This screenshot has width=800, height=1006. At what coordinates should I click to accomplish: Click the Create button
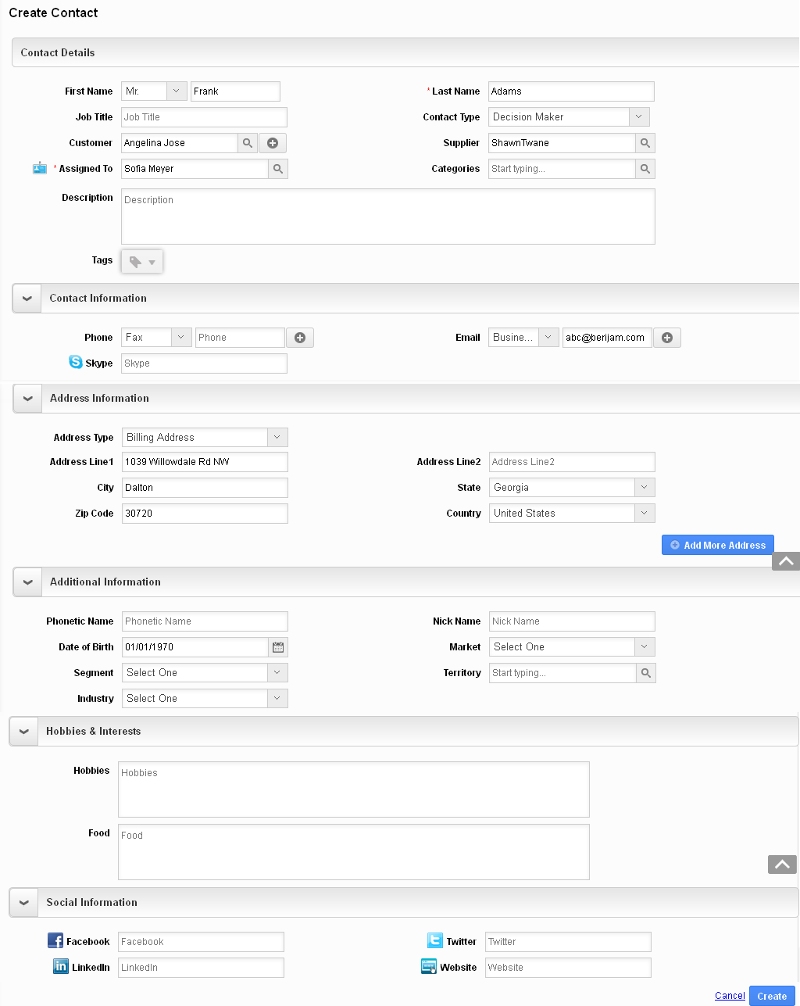pos(771,996)
